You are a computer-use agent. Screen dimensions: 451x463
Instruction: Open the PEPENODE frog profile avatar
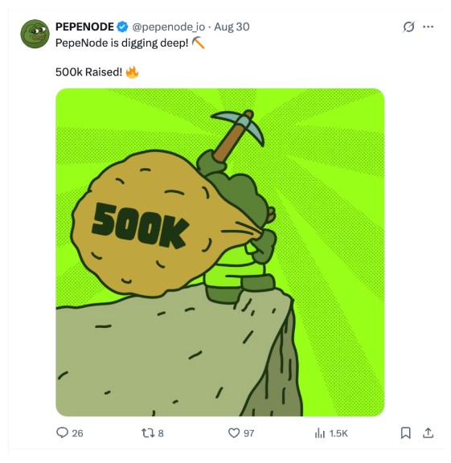[x=35, y=34]
